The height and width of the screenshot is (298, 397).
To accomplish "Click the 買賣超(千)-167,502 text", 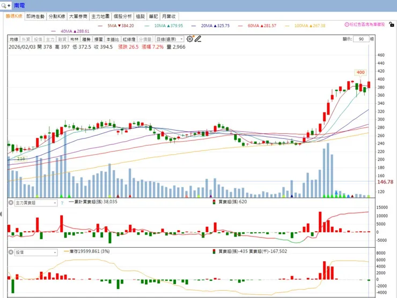I will pyautogui.click(x=268, y=251).
